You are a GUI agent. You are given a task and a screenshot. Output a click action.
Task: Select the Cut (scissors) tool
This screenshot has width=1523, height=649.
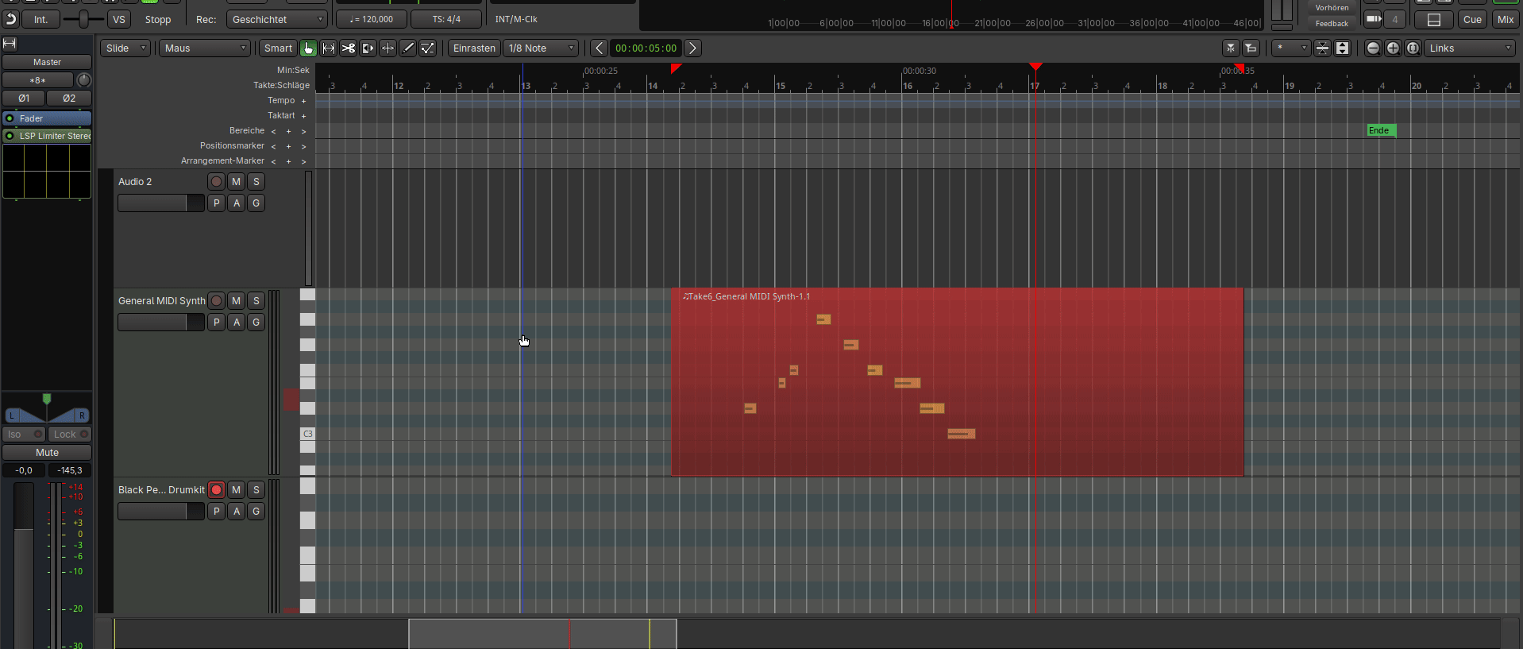[348, 48]
